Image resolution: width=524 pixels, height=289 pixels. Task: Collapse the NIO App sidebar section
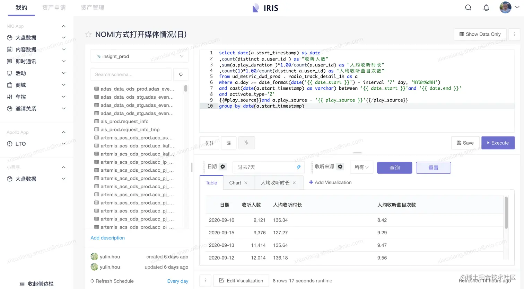coord(63,26)
